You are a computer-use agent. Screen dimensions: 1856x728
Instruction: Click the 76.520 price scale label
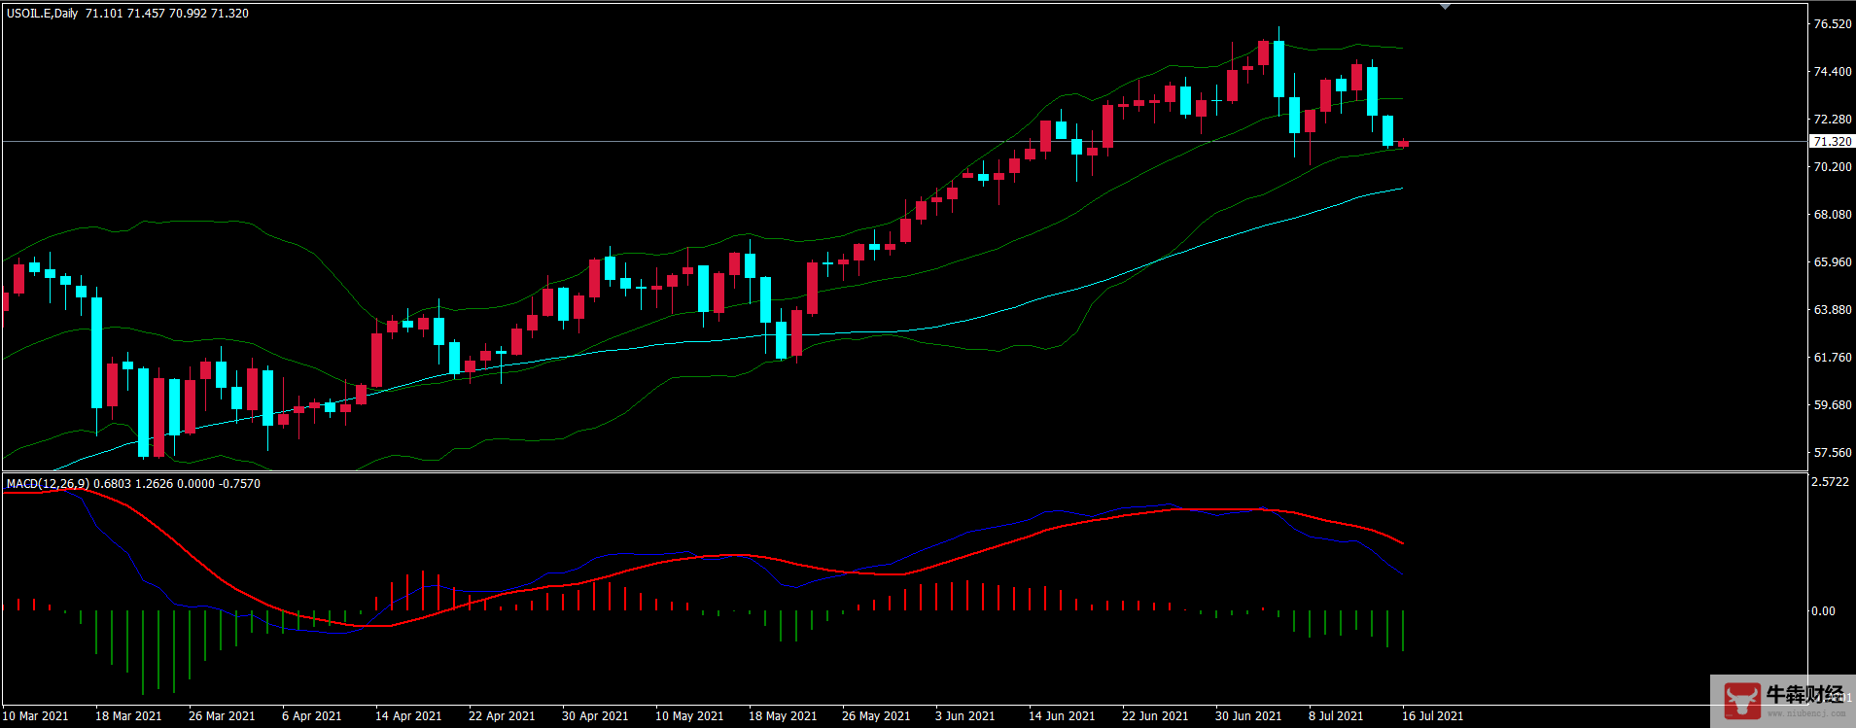pos(1832,24)
